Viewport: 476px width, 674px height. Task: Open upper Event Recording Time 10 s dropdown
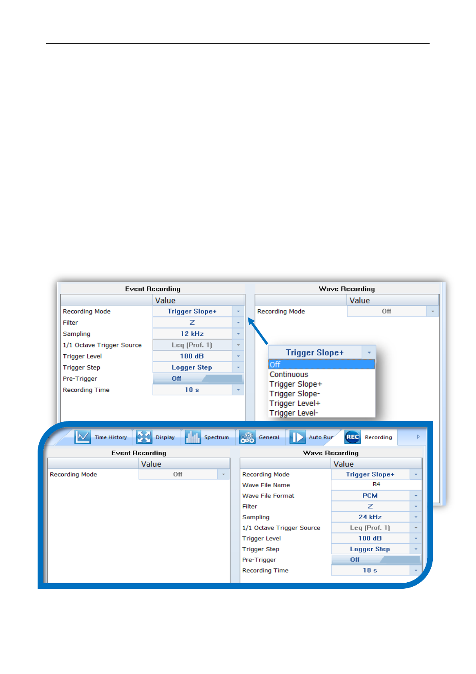click(x=238, y=390)
